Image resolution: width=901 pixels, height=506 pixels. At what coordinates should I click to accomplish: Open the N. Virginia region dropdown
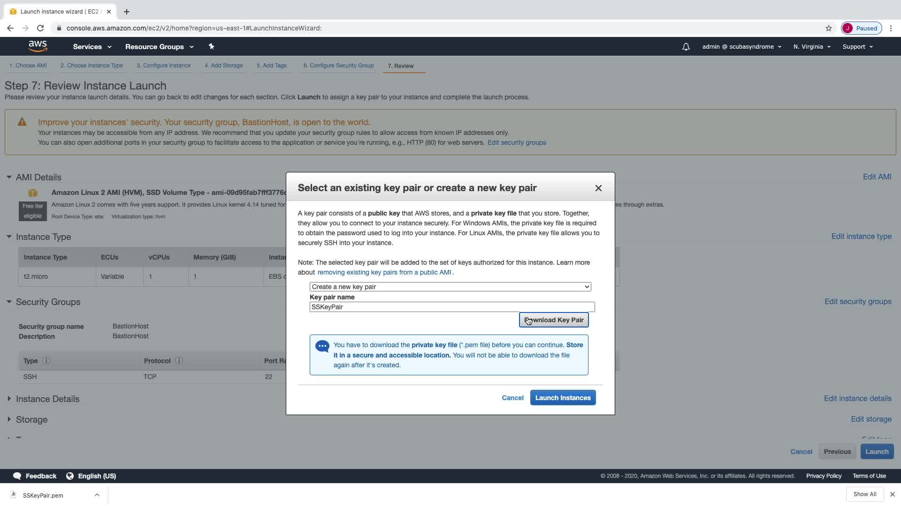tap(811, 47)
